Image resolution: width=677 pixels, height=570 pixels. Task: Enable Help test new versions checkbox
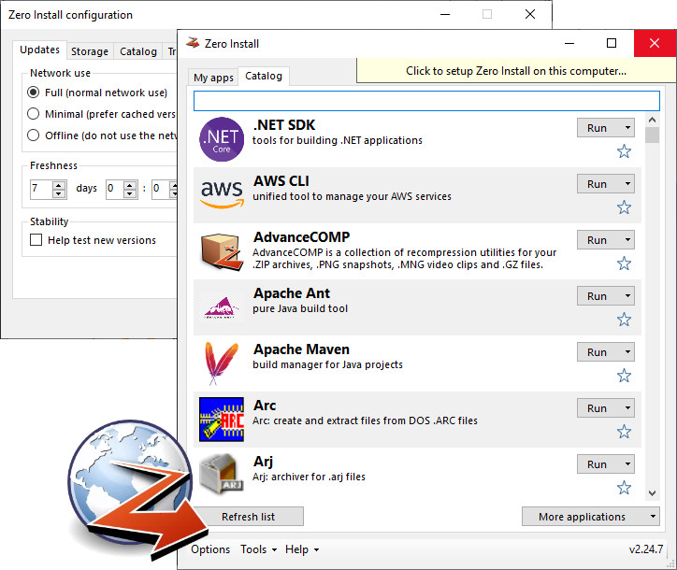click(36, 240)
